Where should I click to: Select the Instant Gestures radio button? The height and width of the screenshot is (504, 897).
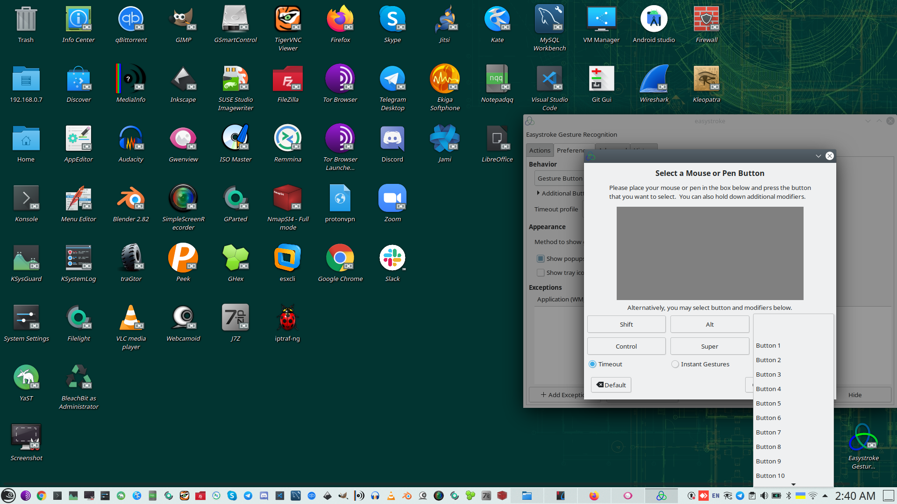pyautogui.click(x=675, y=364)
